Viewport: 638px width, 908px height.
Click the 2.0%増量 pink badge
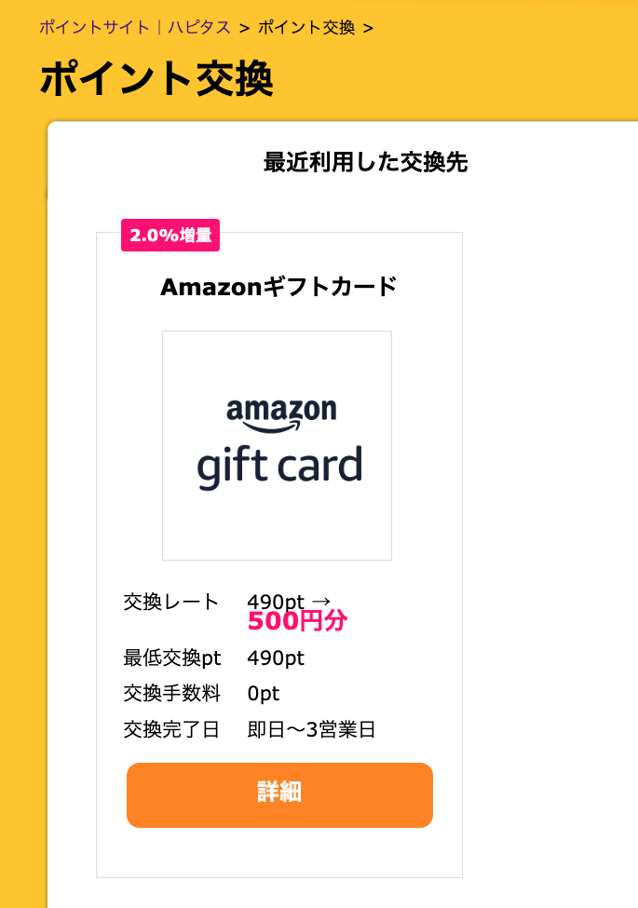coord(170,236)
